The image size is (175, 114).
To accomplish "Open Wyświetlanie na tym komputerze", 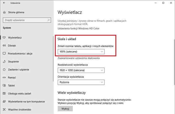I will click(26, 101).
